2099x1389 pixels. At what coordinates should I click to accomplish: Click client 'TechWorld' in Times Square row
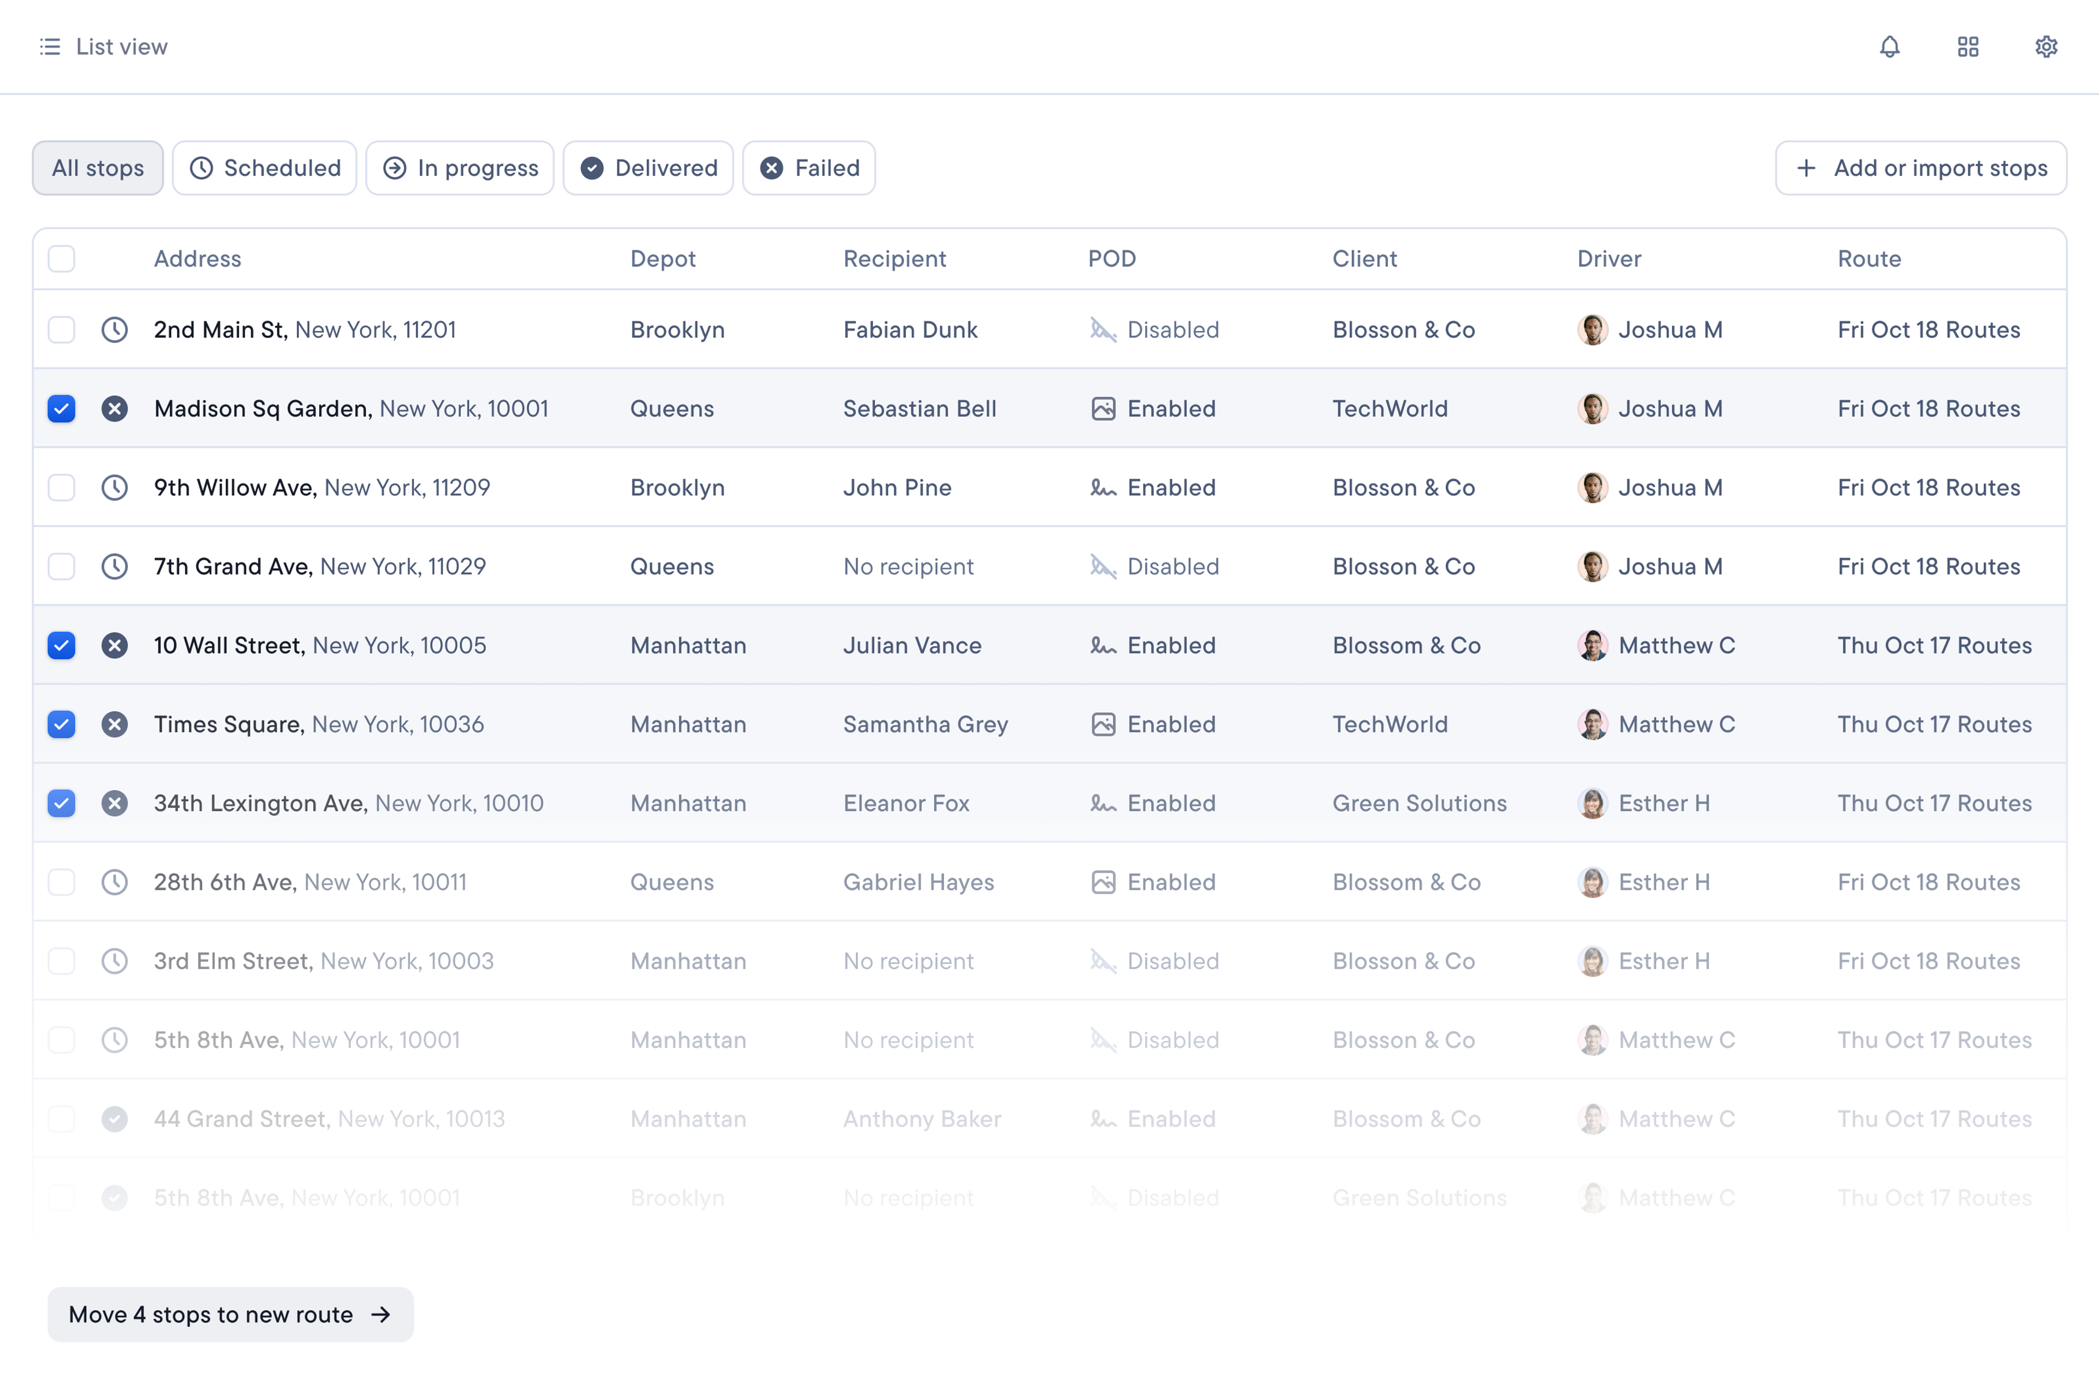pos(1391,724)
